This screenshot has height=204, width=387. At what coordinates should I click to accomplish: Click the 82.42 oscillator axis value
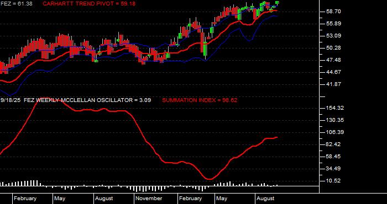coord(334,144)
